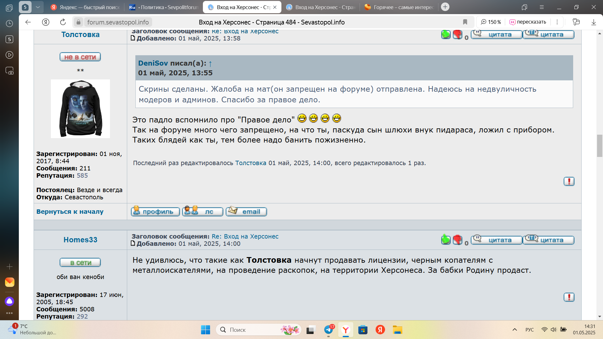
Task: Give Homes33's post a negative reputation
Action: coord(458,240)
